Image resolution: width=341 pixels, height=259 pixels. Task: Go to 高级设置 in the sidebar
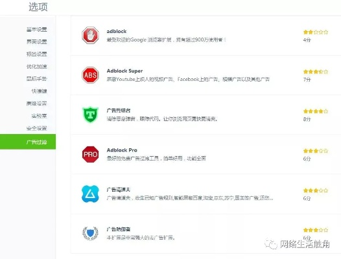tap(37, 103)
